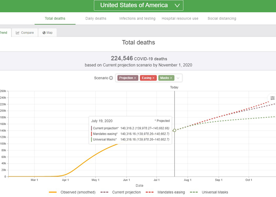The width and height of the screenshot is (276, 197).
Task: Click the chart icon in Compare tab
Action: pyautogui.click(x=17, y=33)
